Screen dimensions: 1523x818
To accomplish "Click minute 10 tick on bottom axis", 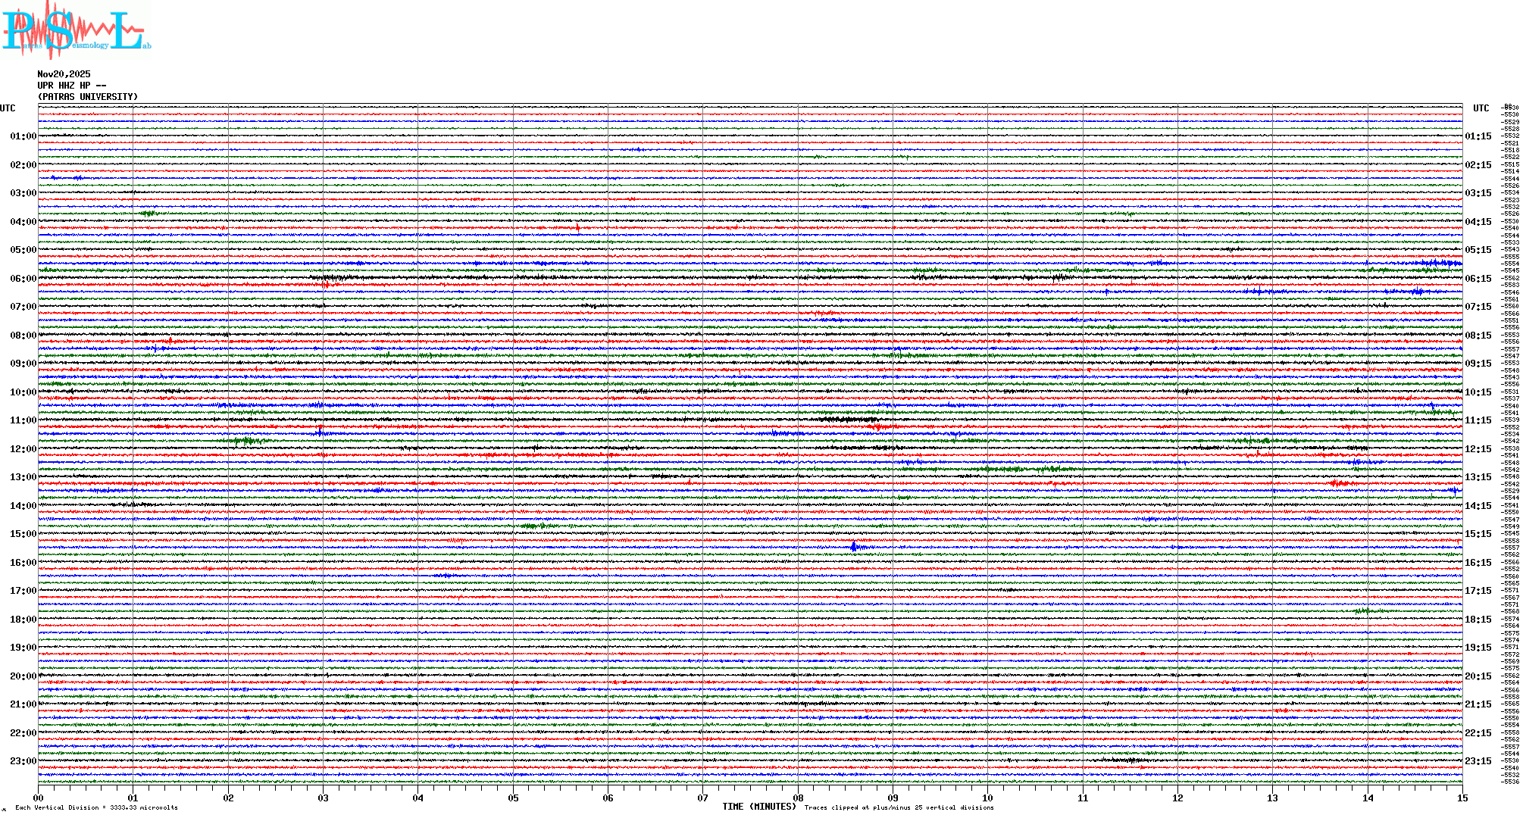I will (x=987, y=798).
